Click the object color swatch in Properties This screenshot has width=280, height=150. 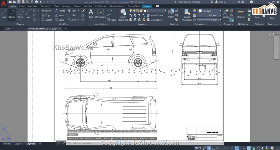point(200,11)
